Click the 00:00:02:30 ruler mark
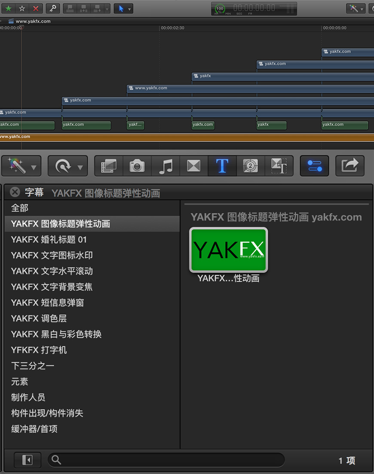The height and width of the screenshot is (474, 374). click(x=172, y=28)
